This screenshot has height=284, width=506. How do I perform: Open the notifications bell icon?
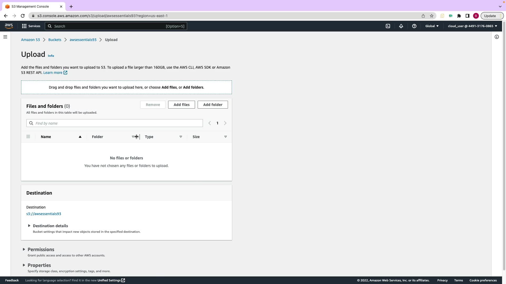(x=401, y=26)
